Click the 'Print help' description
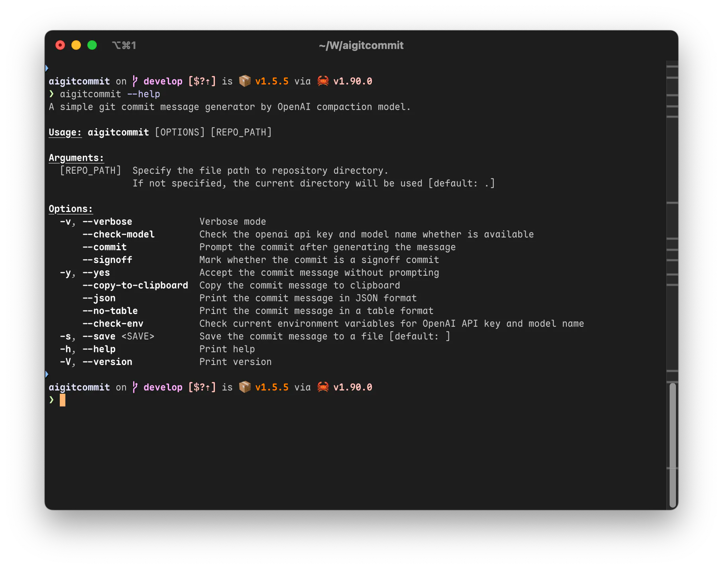 pos(227,349)
